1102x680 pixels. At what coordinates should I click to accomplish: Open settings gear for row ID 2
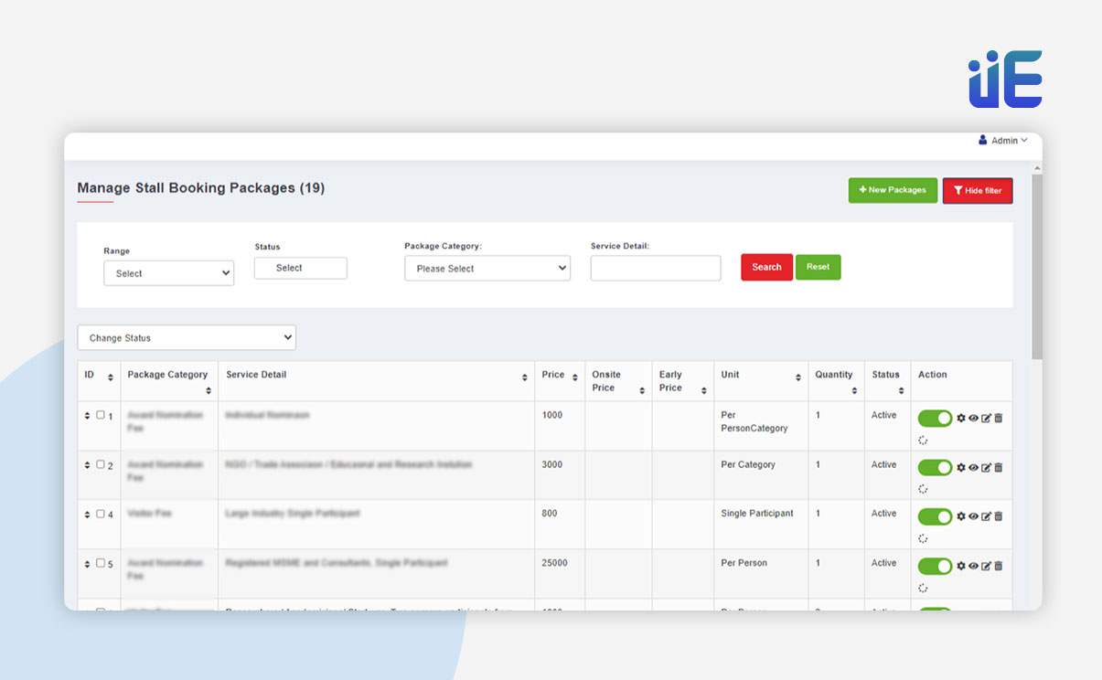(961, 467)
